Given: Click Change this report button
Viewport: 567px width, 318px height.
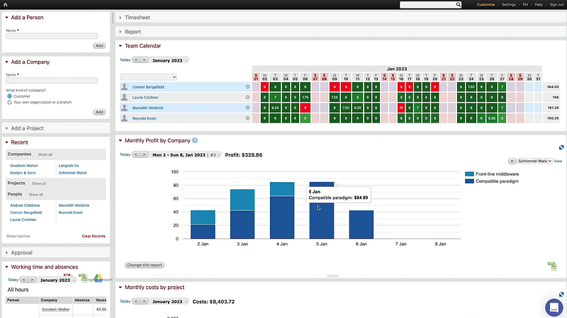Looking at the screenshot, I should (x=145, y=265).
